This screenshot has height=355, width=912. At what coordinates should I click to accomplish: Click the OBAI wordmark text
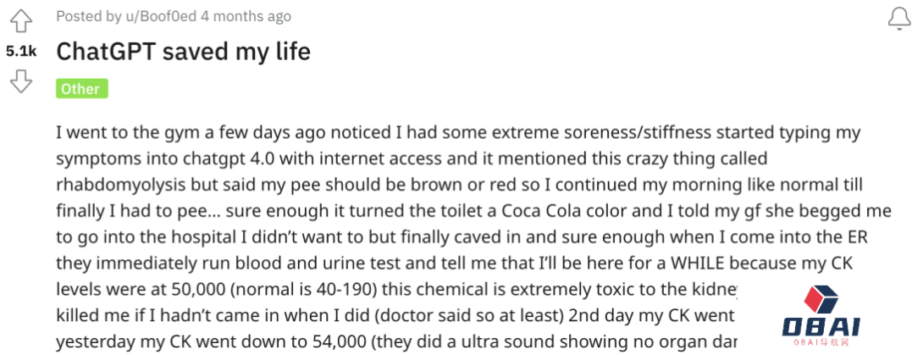(821, 326)
